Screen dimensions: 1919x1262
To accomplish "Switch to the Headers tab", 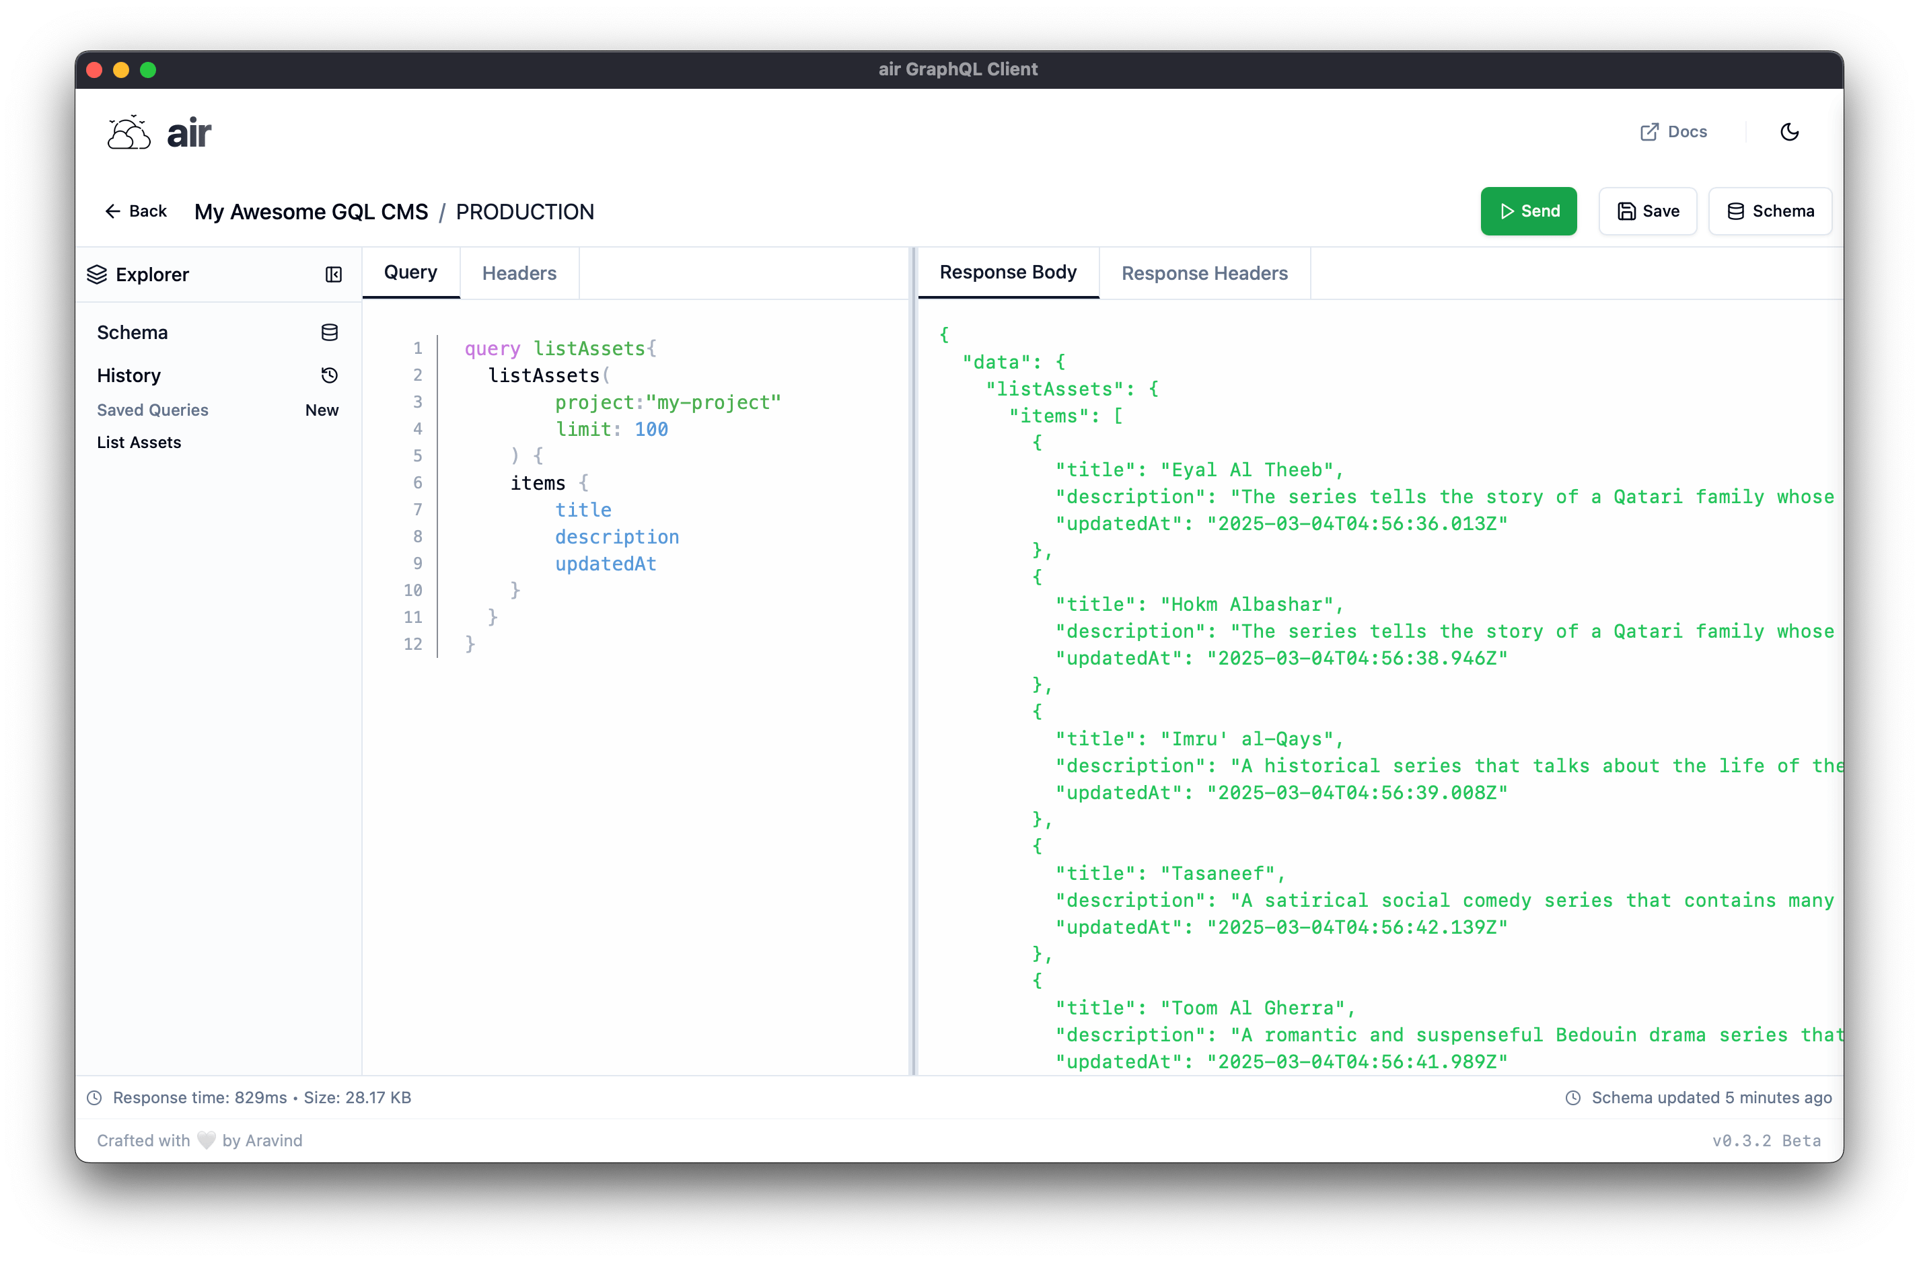I will click(x=519, y=273).
